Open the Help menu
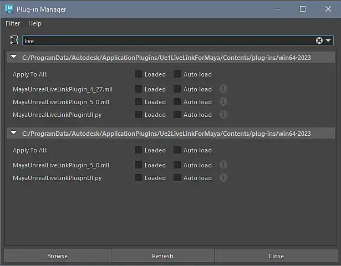Viewport: 341px width, 266px height. pos(35,23)
